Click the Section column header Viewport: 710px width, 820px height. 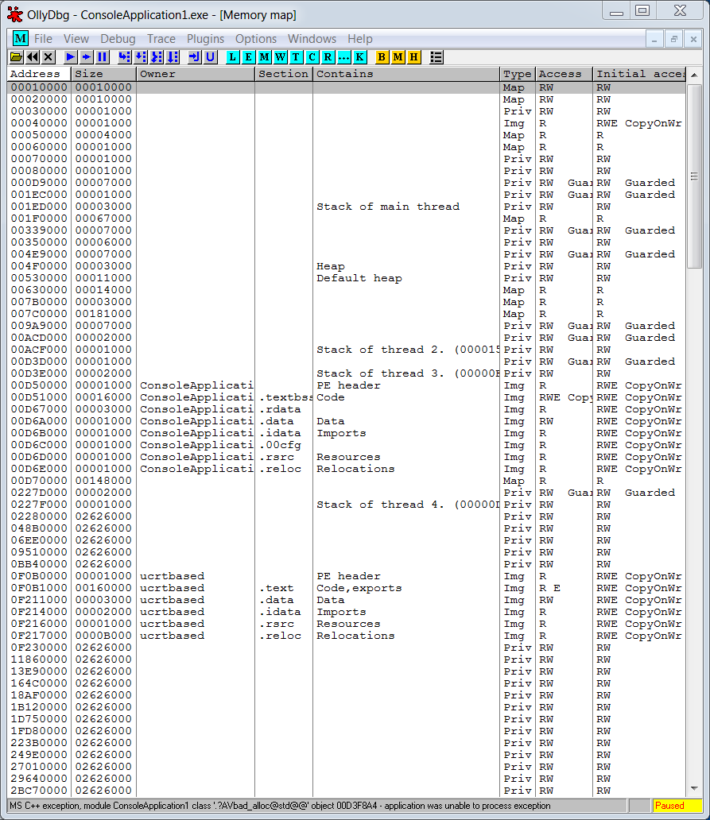[x=283, y=74]
